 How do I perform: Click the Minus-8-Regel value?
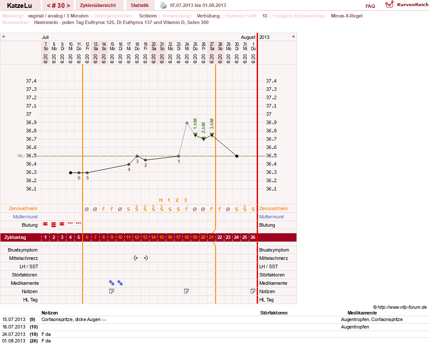click(347, 16)
